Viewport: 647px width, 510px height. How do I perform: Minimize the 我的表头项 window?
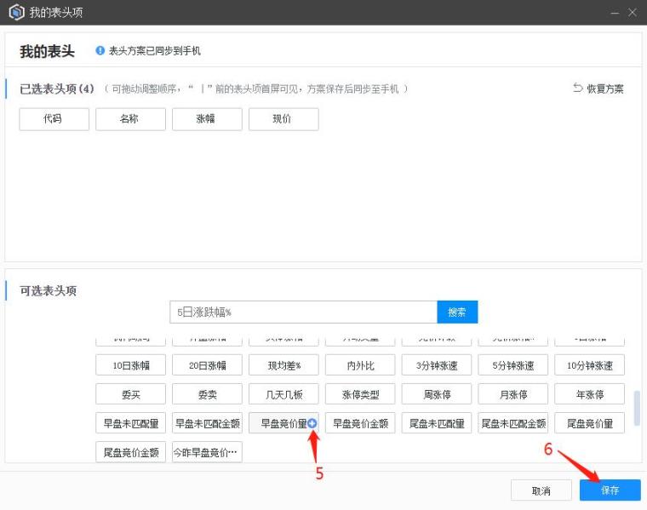(x=615, y=13)
